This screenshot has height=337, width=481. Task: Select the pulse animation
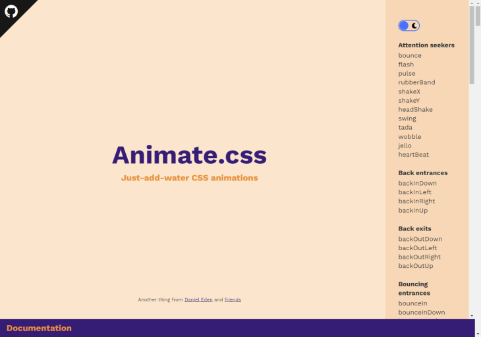(407, 74)
